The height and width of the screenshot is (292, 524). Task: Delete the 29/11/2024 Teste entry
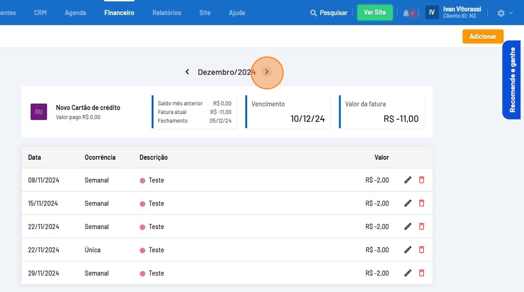(x=422, y=273)
